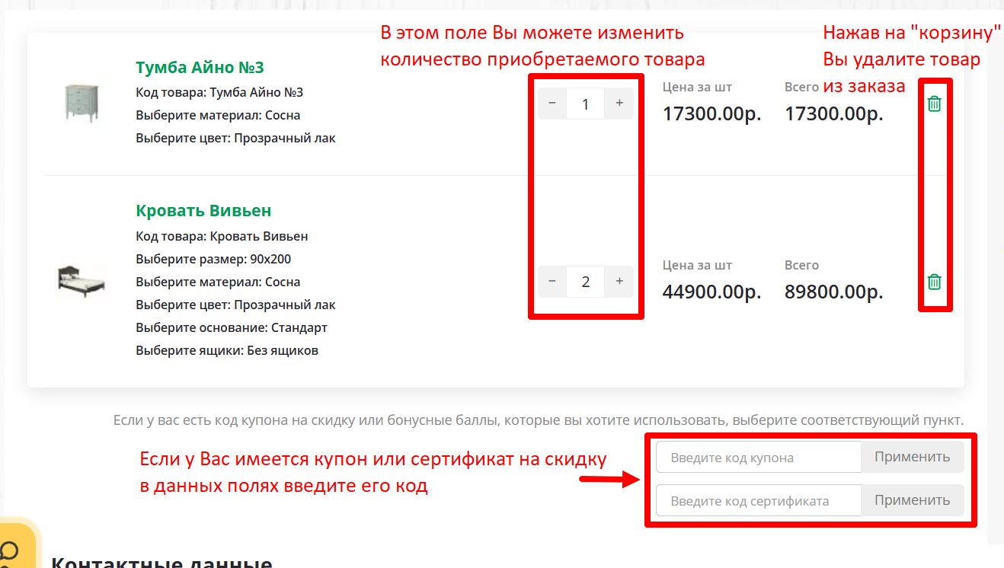Select 'Выберите основание: Стандарт' text
The image size is (1004, 568).
click(x=232, y=327)
